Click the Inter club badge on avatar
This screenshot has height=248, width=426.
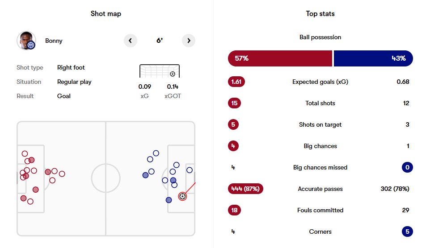point(31,45)
